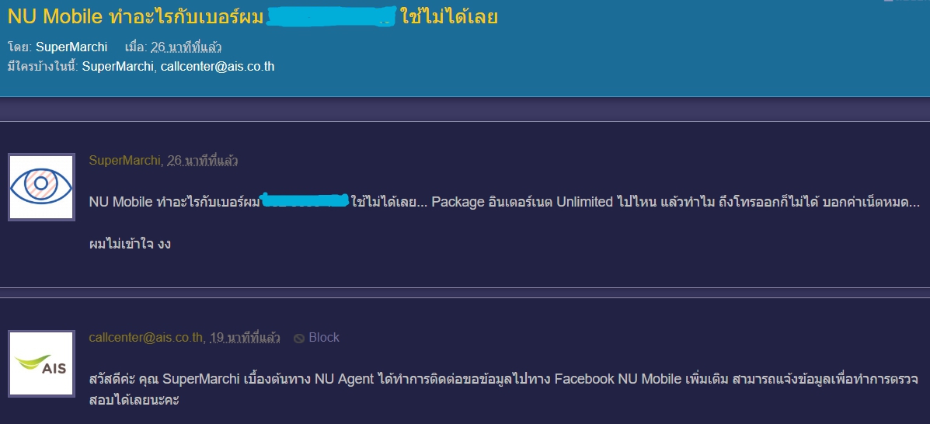Open callcenter@ais.co.th in the มีใครบ้างในนี้ list
This screenshot has height=424, width=930.
coord(218,67)
